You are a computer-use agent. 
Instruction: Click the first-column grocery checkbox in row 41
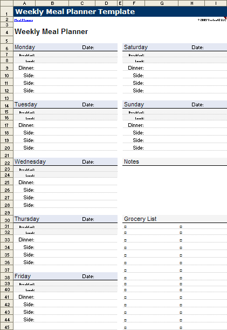[x=125, y=298]
